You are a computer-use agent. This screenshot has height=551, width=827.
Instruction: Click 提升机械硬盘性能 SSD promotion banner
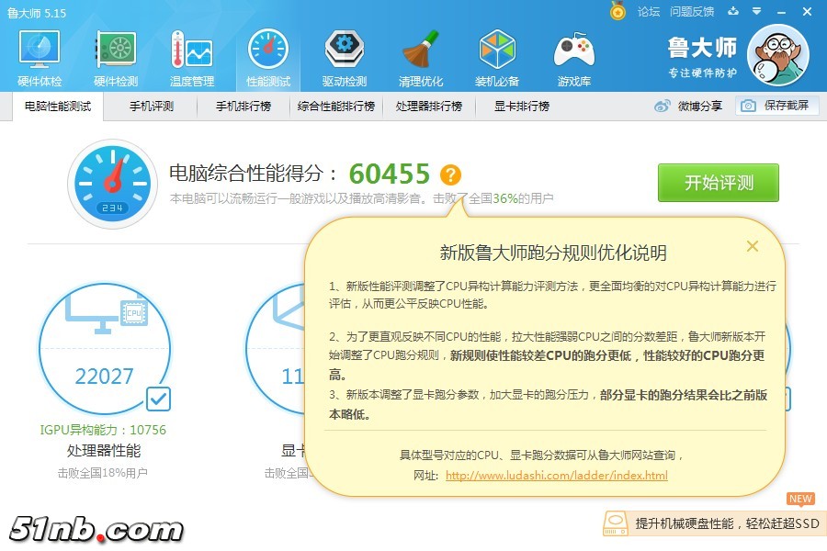[x=715, y=523]
